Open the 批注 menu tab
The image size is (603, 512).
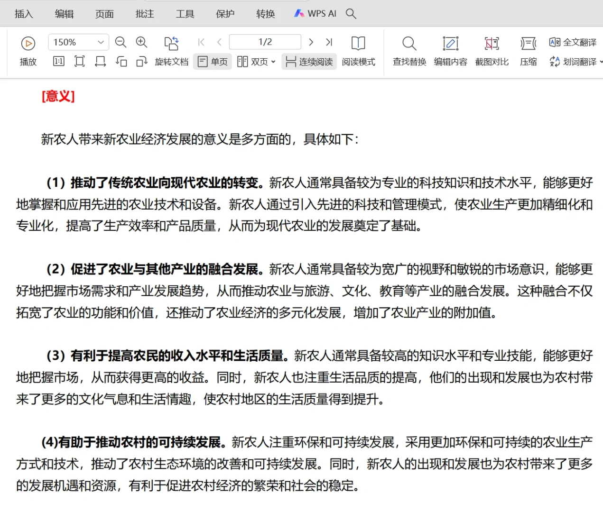tap(145, 14)
